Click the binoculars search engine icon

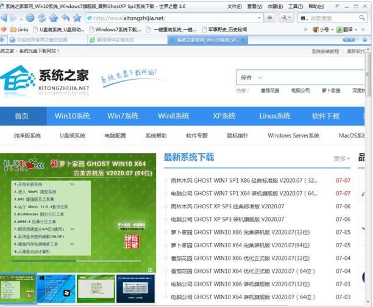pyautogui.click(x=304, y=18)
